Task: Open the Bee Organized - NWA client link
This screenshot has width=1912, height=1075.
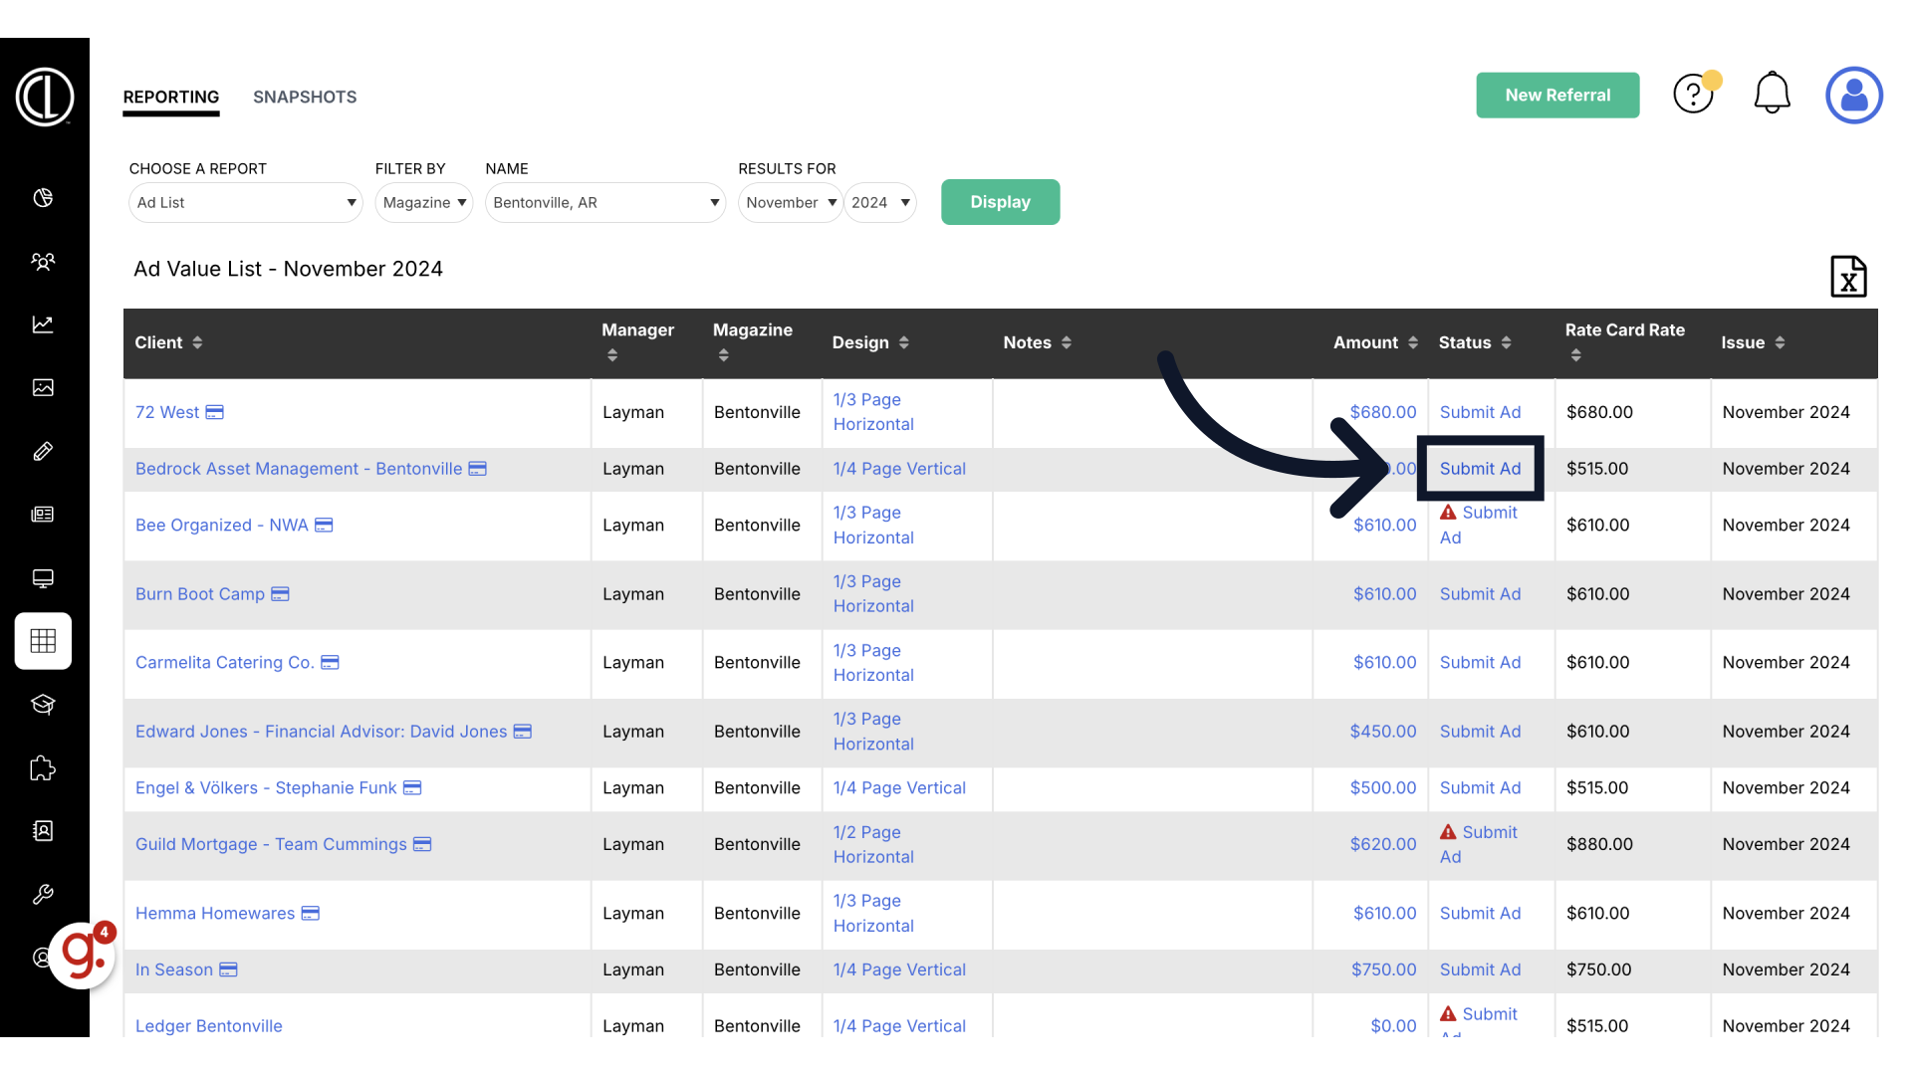Action: coord(221,526)
